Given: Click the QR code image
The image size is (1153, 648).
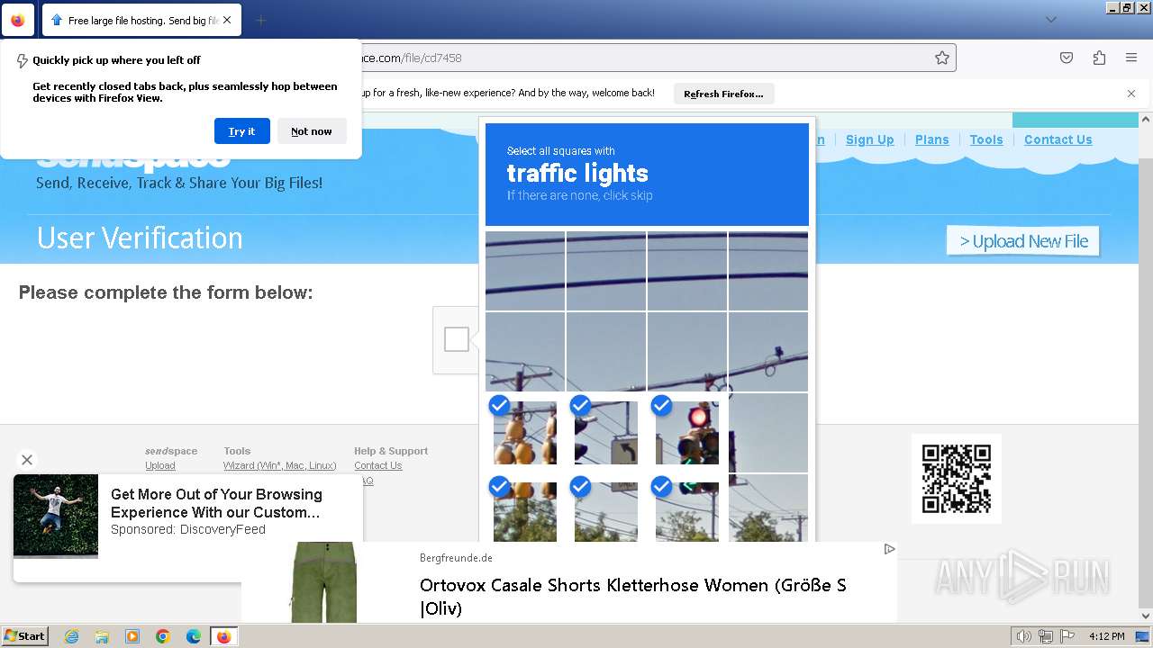Looking at the screenshot, I should click(957, 479).
